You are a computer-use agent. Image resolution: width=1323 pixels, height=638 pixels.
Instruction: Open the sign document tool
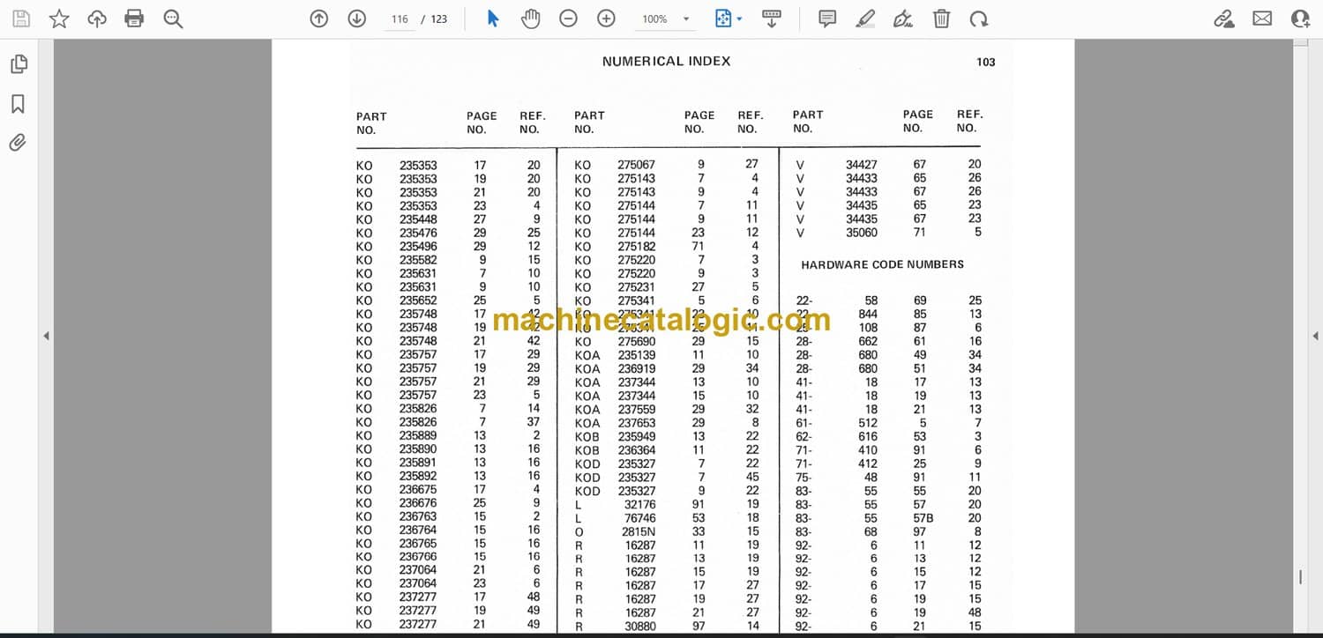click(x=903, y=19)
